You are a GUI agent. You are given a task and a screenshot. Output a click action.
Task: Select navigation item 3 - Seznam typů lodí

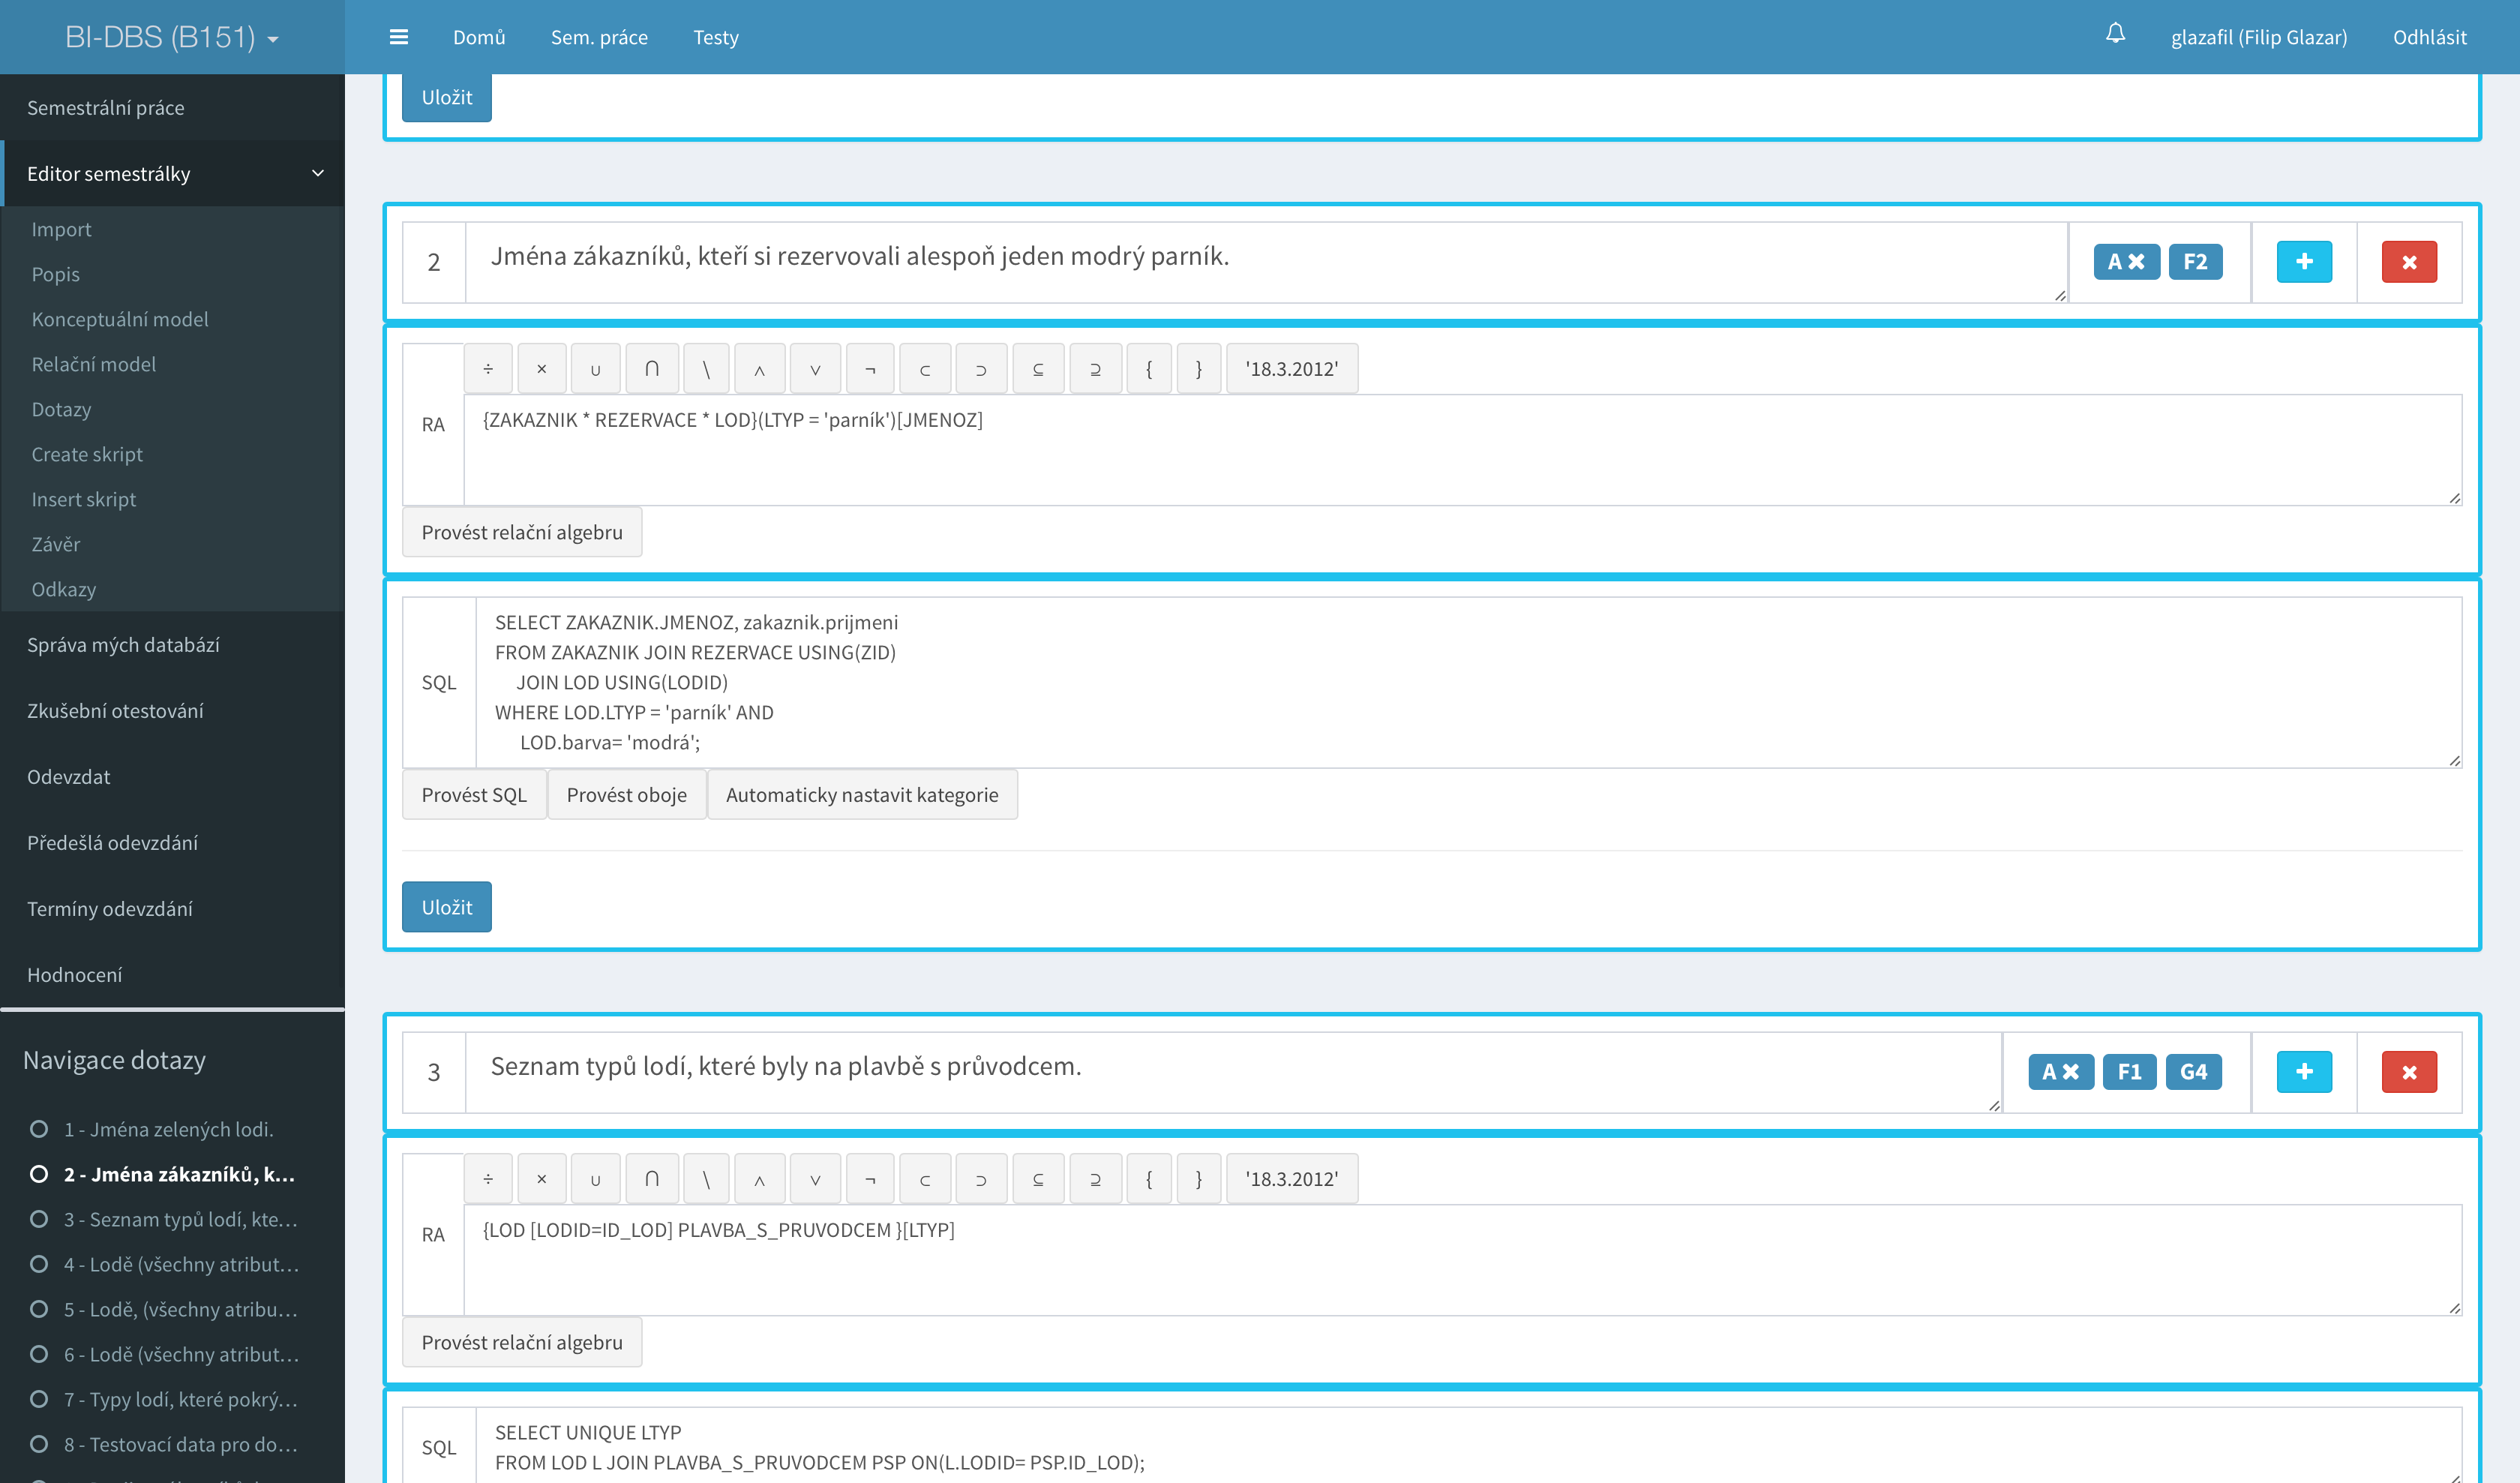pos(180,1219)
